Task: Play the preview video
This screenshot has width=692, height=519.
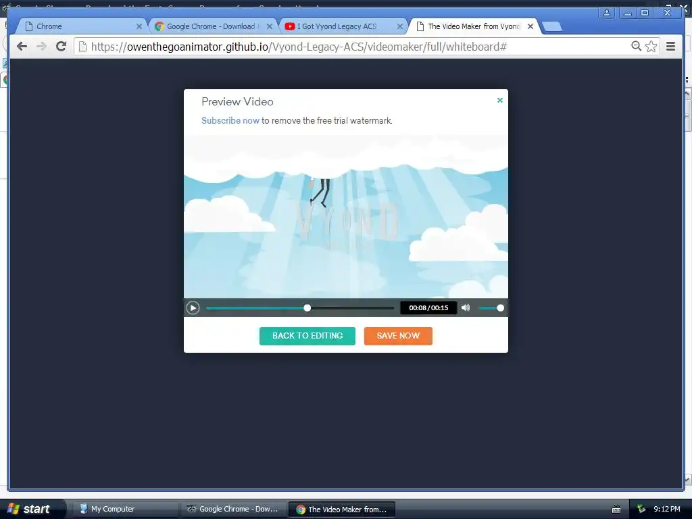Action: click(x=193, y=307)
